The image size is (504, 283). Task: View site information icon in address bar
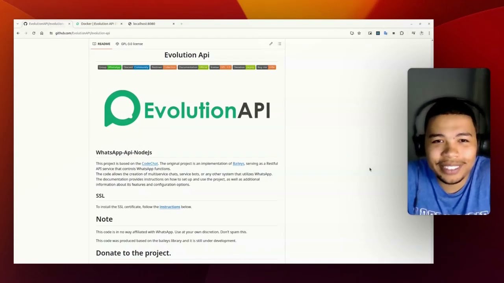(51, 33)
